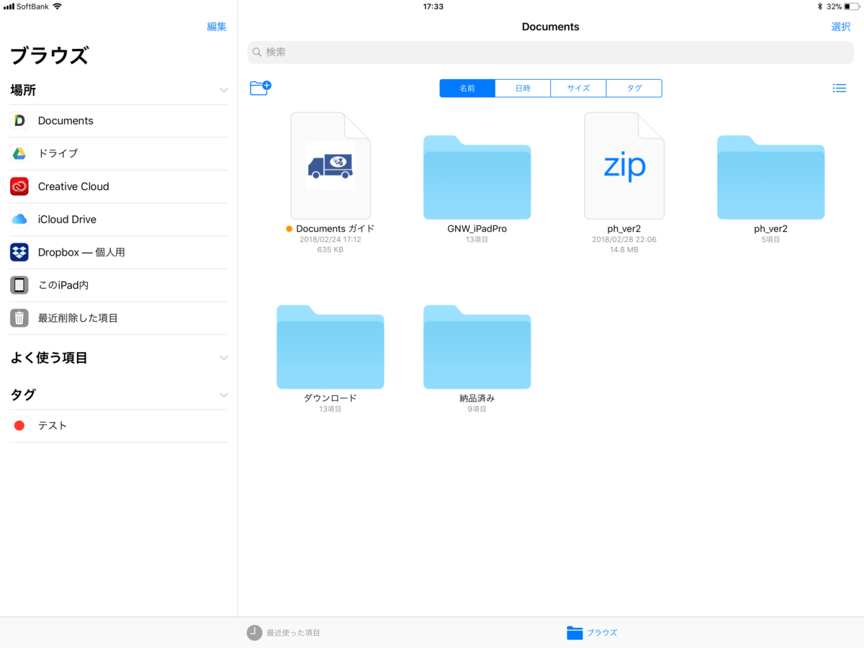Viewport: 864px width, 648px height.
Task: Tap the 検索 search field
Action: point(551,53)
